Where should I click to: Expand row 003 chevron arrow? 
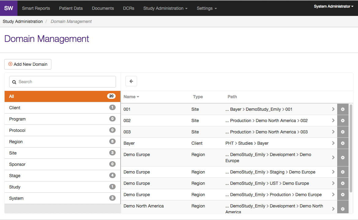pyautogui.click(x=333, y=132)
